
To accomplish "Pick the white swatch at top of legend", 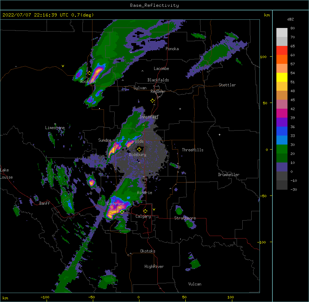I will click(282, 33).
